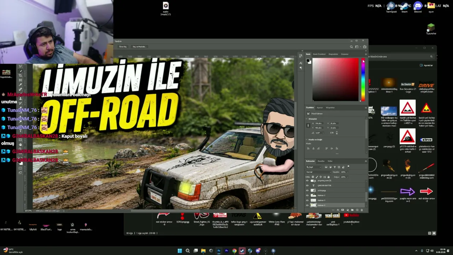The image size is (453, 255).
Task: Click the Özne Seç button
Action: [123, 47]
